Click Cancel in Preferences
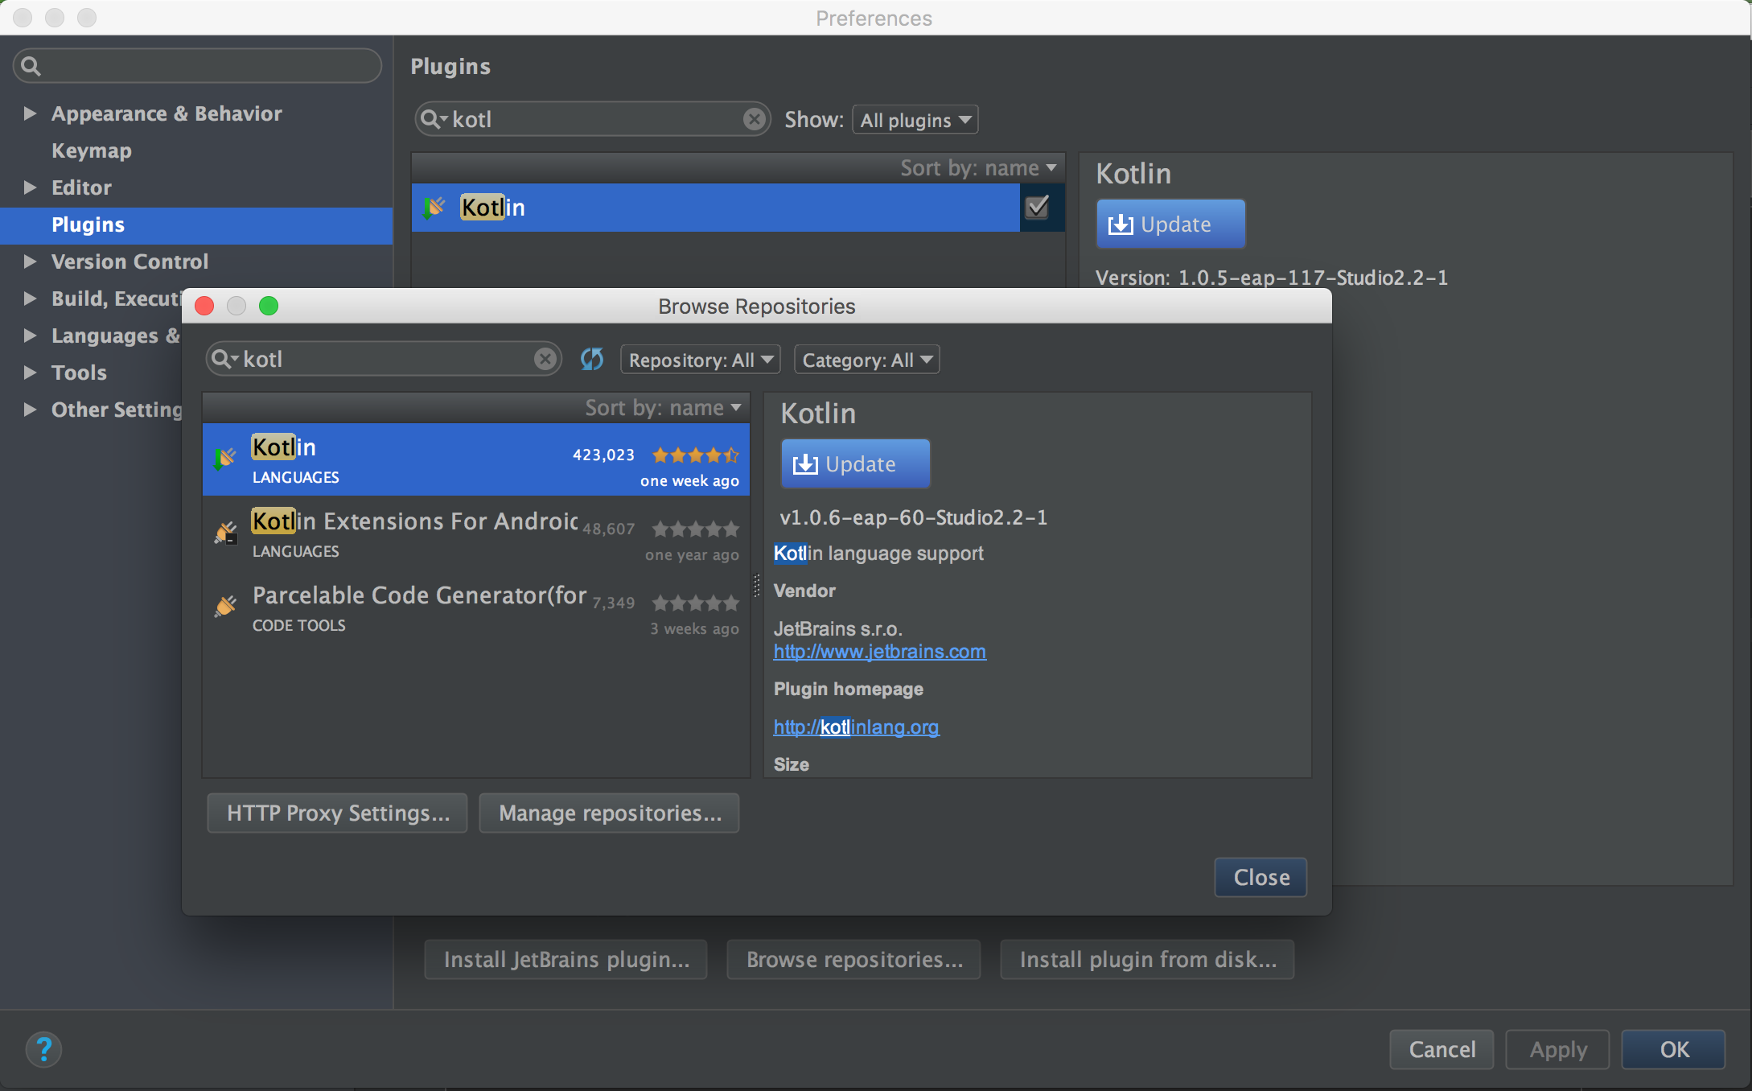 [1441, 1049]
